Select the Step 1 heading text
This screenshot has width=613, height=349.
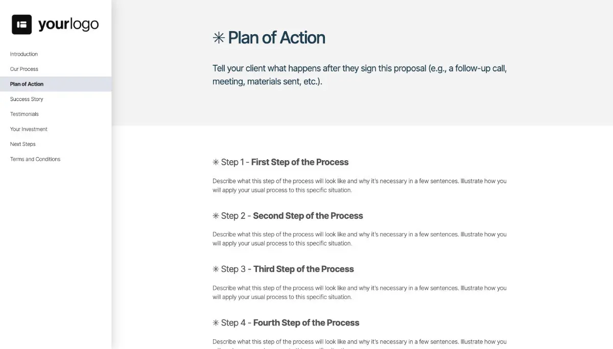click(285, 162)
